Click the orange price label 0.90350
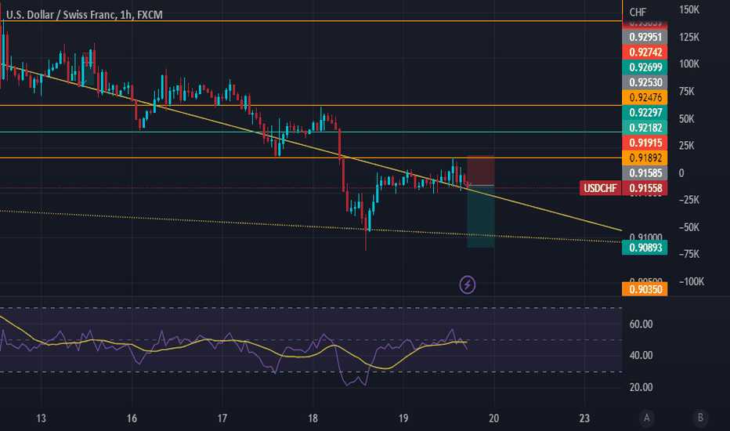Viewport: 730px width, 431px height. point(645,289)
